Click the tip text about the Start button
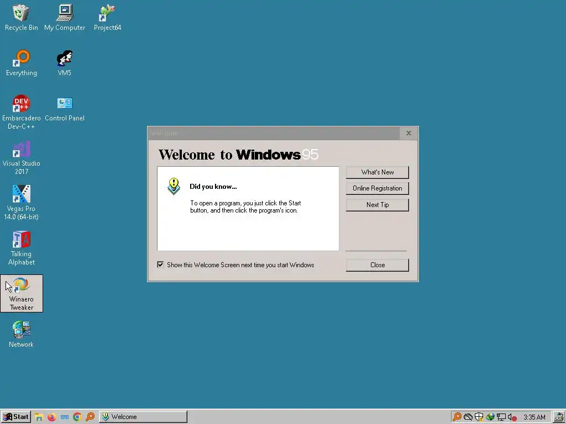This screenshot has width=566, height=424. 245,206
